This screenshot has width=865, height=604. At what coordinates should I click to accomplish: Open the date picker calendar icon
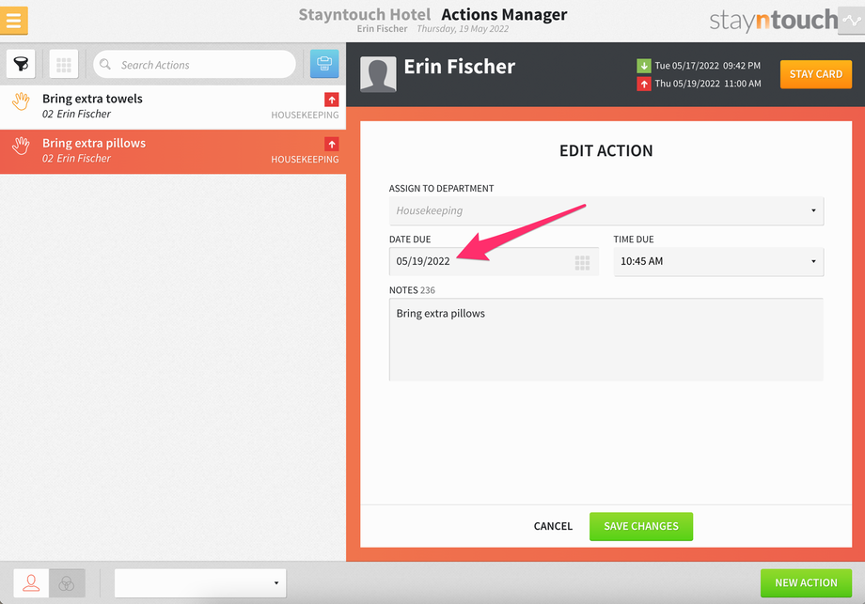(x=583, y=263)
